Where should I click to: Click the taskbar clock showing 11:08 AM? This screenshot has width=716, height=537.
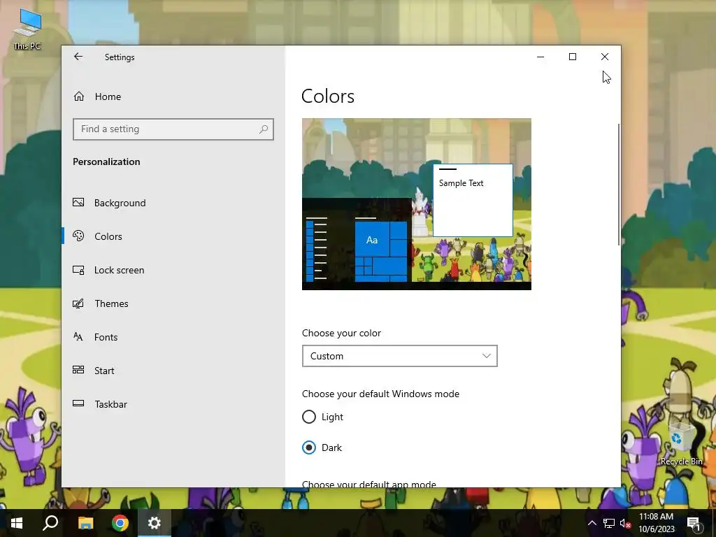(656, 523)
